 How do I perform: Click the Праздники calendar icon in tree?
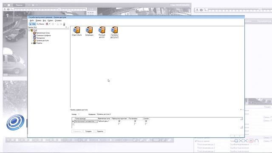pos(34,38)
